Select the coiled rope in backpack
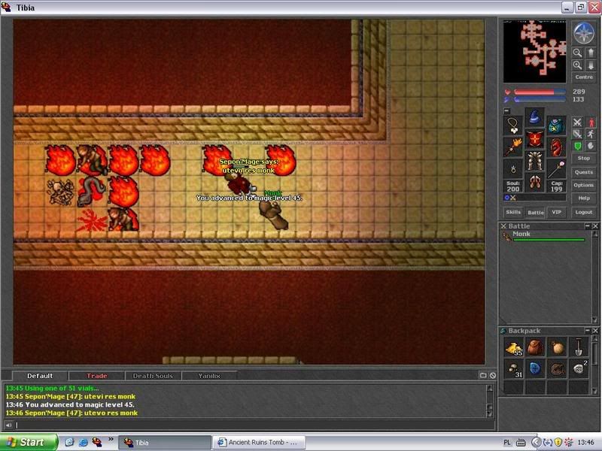Screen dimensions: 602x451 click(x=557, y=369)
